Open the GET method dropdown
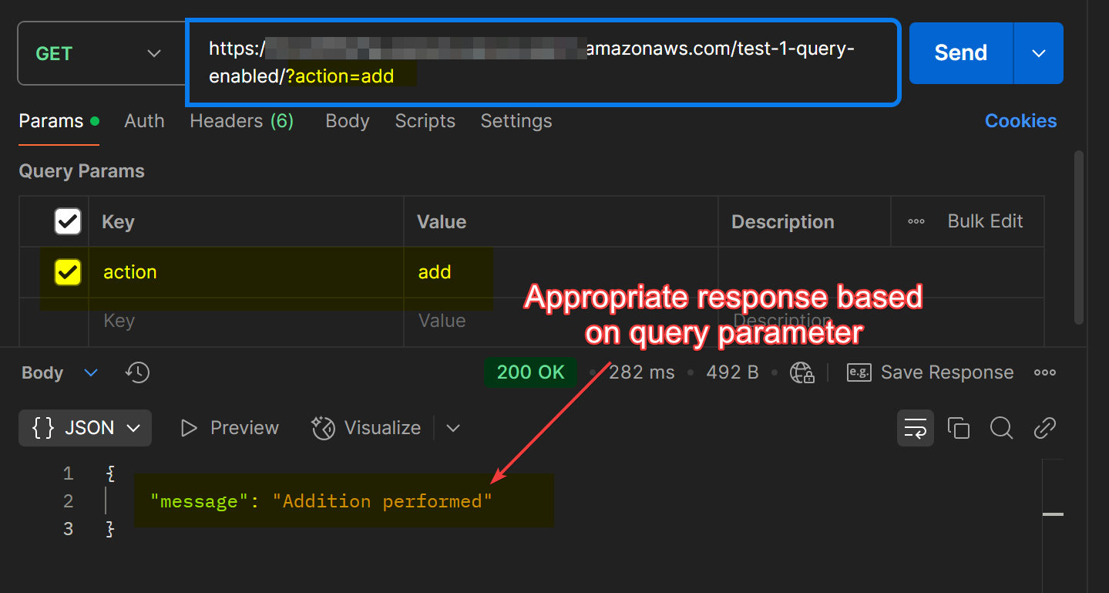Image resolution: width=1109 pixels, height=593 pixels. click(100, 53)
